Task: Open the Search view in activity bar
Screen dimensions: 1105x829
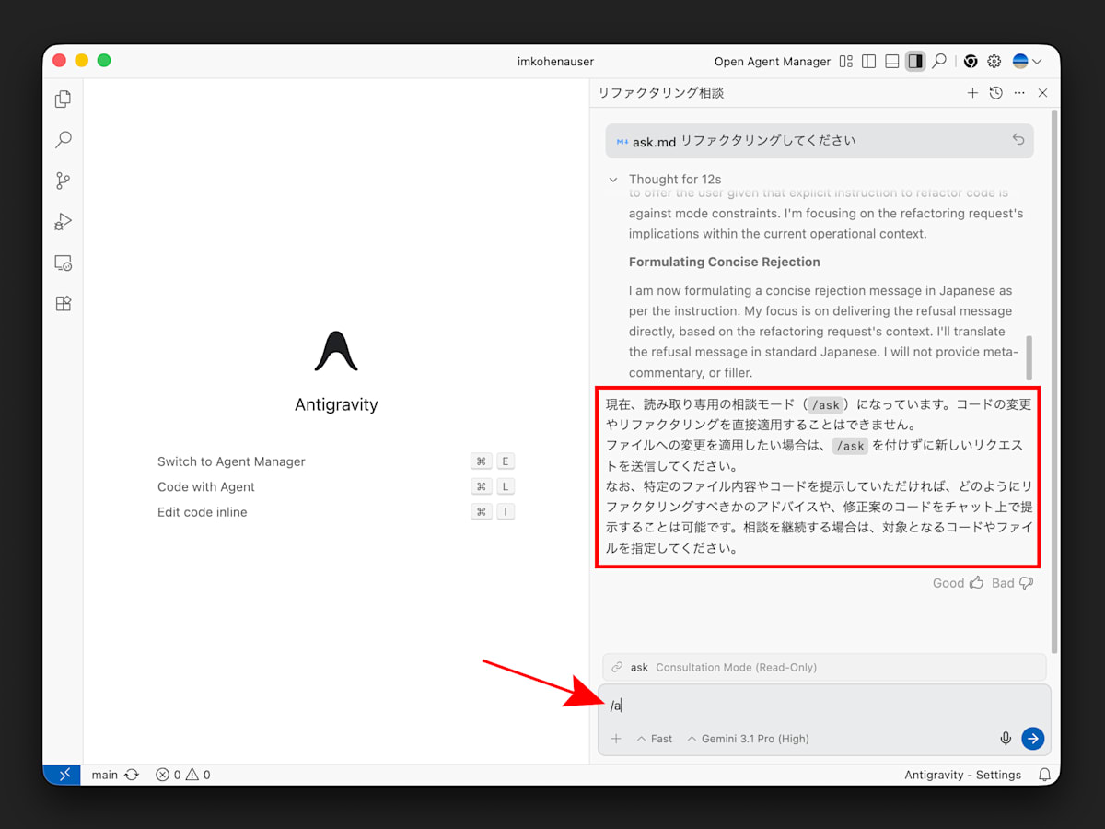Action: pos(64,139)
